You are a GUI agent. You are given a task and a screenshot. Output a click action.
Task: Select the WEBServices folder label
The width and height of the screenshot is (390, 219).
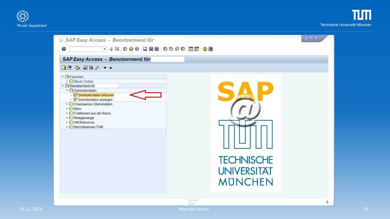coord(84,122)
